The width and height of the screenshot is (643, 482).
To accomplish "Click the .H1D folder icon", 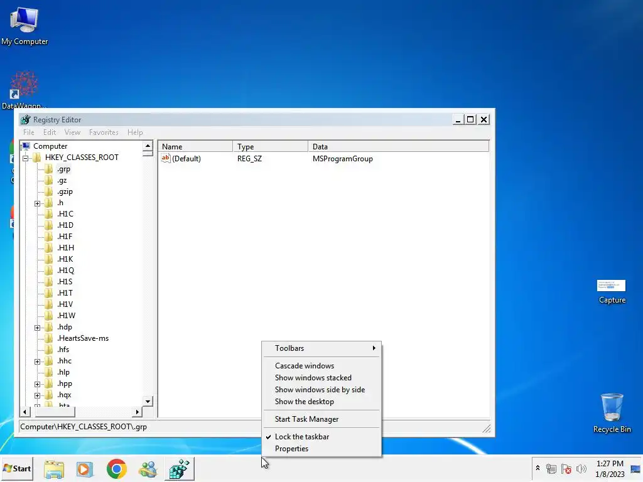I will pos(49,225).
